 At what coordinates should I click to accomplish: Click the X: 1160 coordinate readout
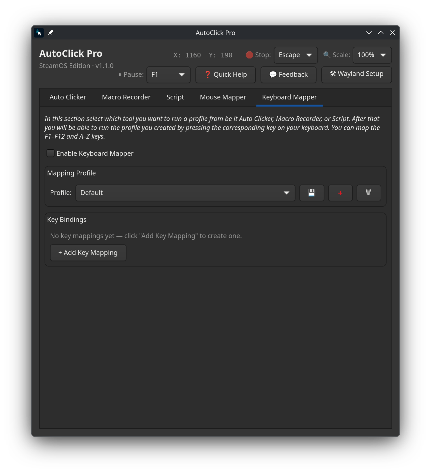click(x=187, y=55)
